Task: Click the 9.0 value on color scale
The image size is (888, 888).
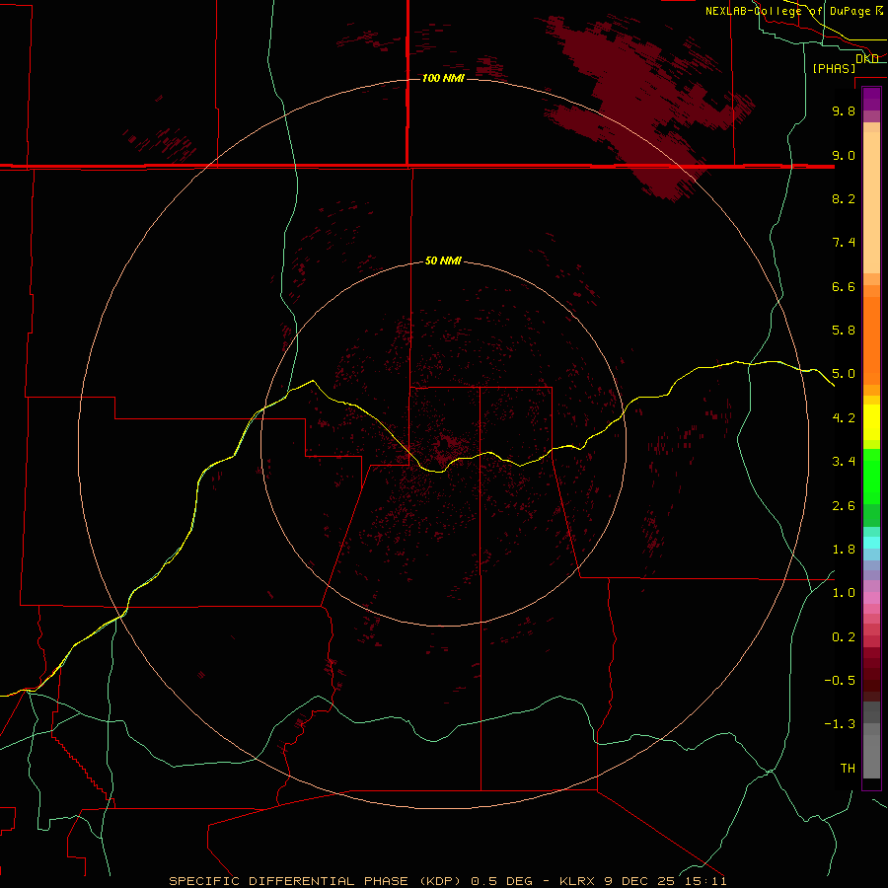Action: pos(844,155)
